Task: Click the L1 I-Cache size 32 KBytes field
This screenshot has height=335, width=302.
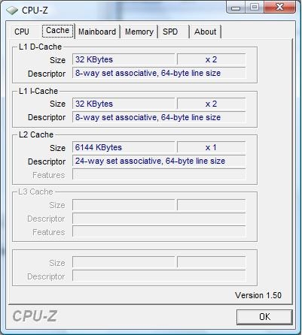Action: point(124,104)
